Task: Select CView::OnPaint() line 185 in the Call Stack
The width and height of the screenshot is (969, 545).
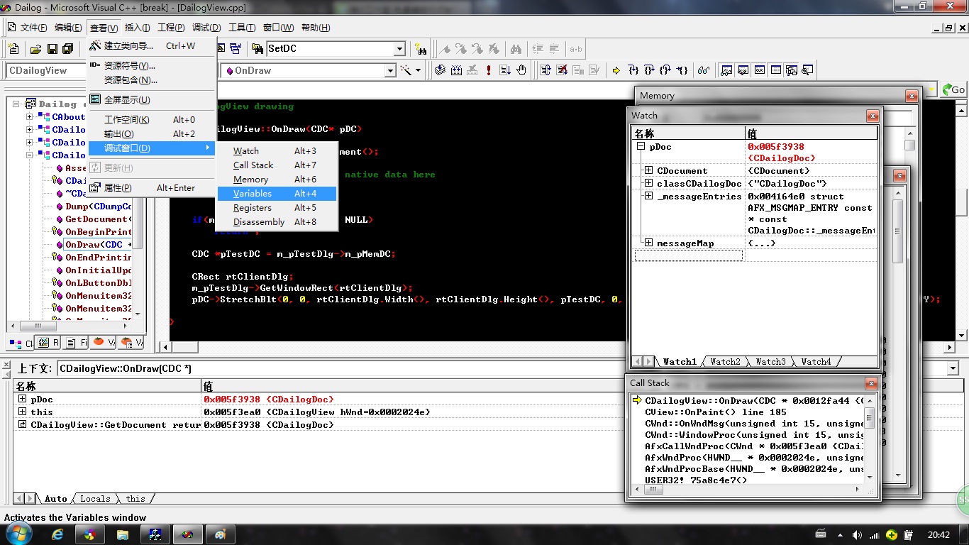Action: tap(715, 412)
